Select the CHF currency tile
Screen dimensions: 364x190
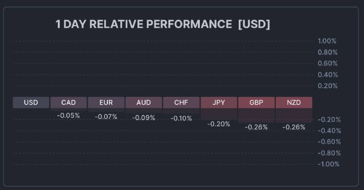tap(181, 102)
